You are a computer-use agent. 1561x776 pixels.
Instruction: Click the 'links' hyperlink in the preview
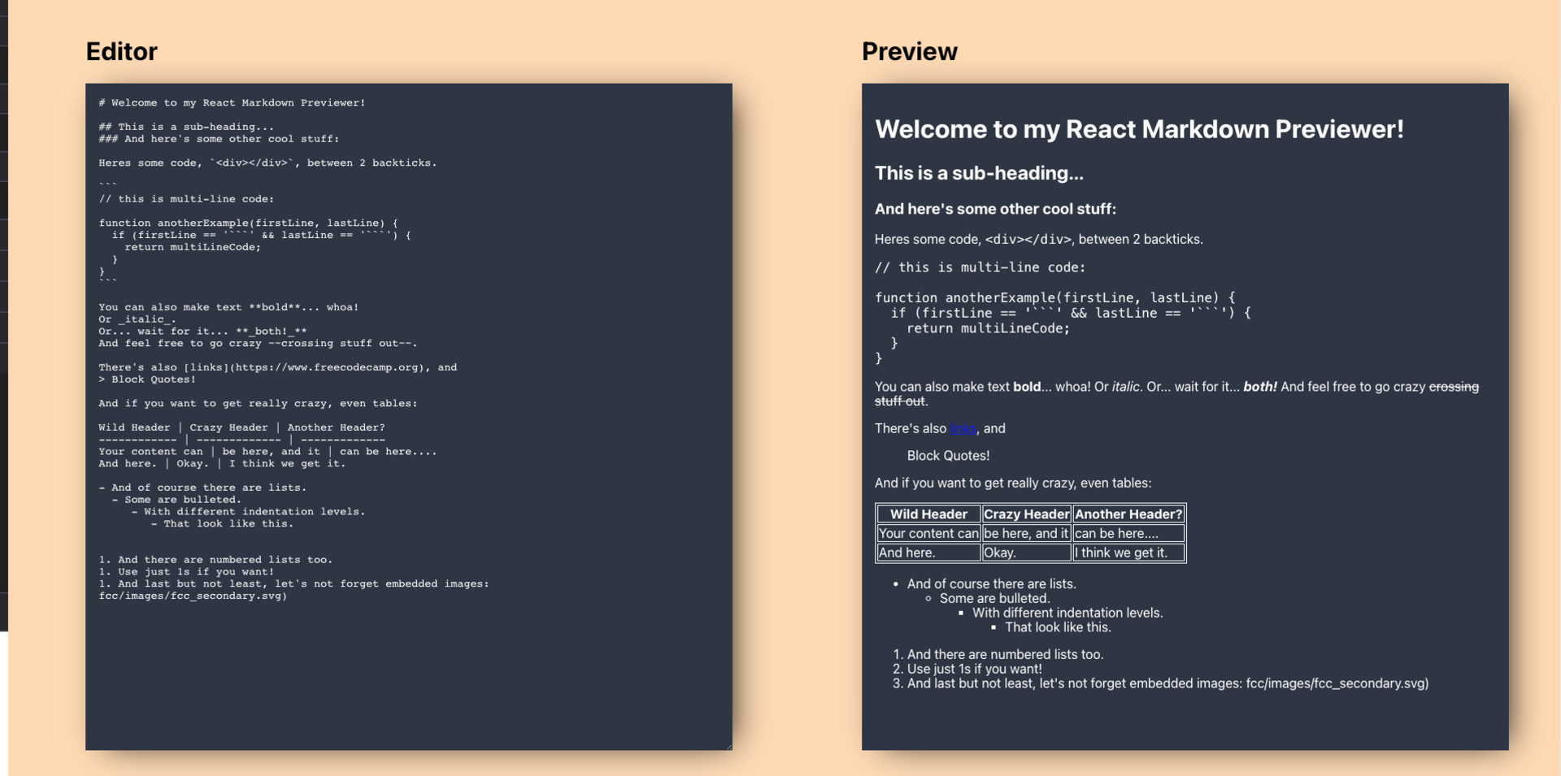[x=963, y=428]
